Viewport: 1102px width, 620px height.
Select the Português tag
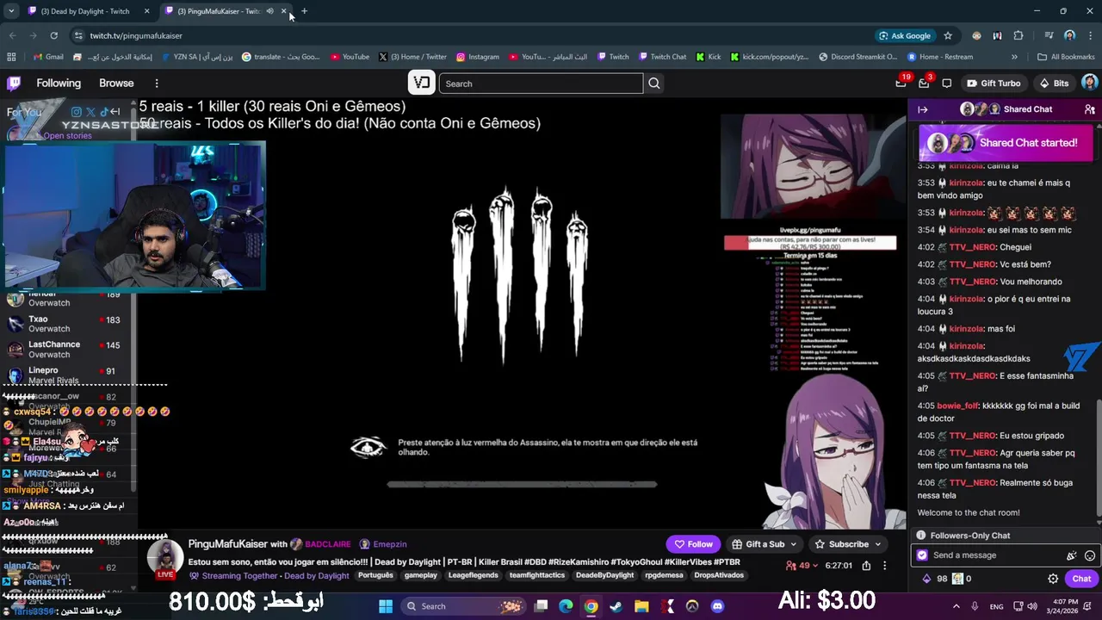pyautogui.click(x=375, y=575)
